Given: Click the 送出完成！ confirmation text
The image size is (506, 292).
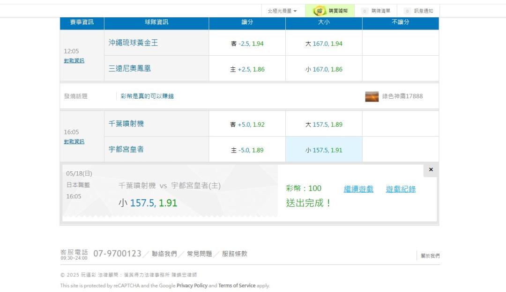Looking at the screenshot, I should pos(309,203).
